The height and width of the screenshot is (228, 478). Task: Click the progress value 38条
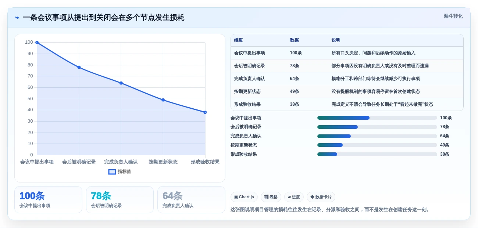(x=445, y=154)
